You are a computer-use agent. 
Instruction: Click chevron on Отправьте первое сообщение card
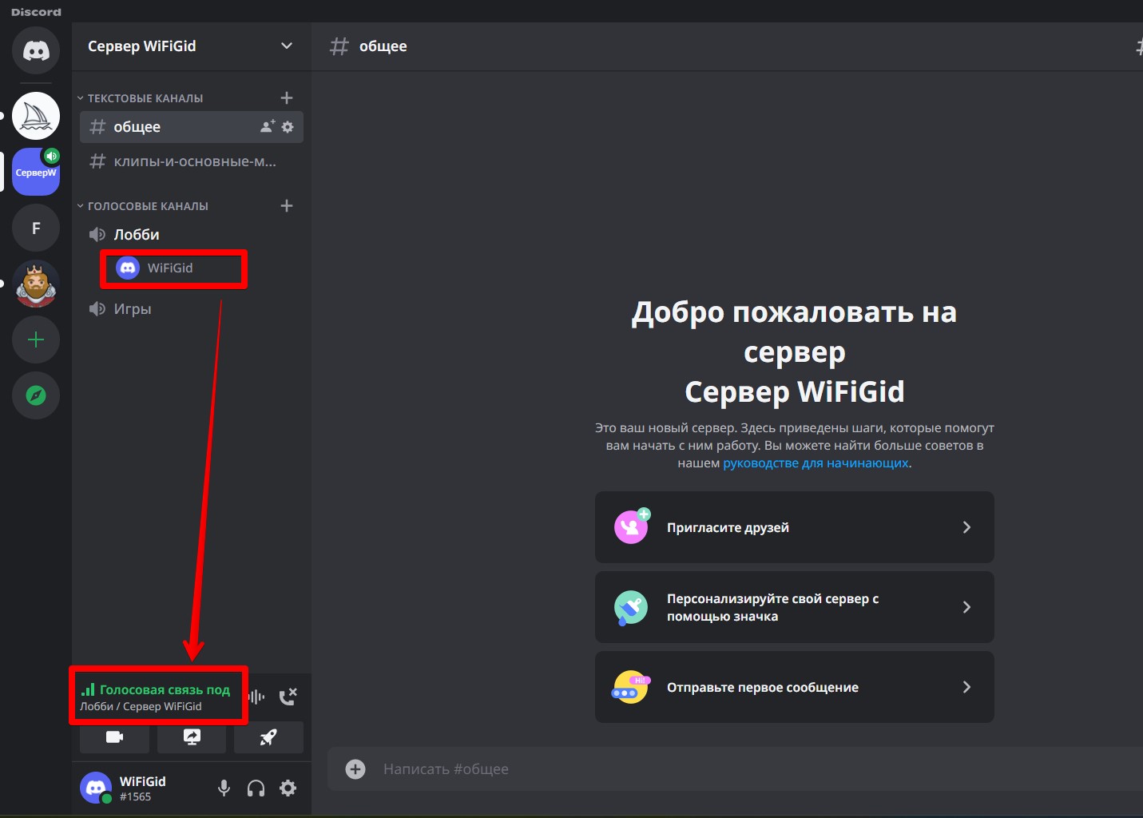[x=966, y=687]
